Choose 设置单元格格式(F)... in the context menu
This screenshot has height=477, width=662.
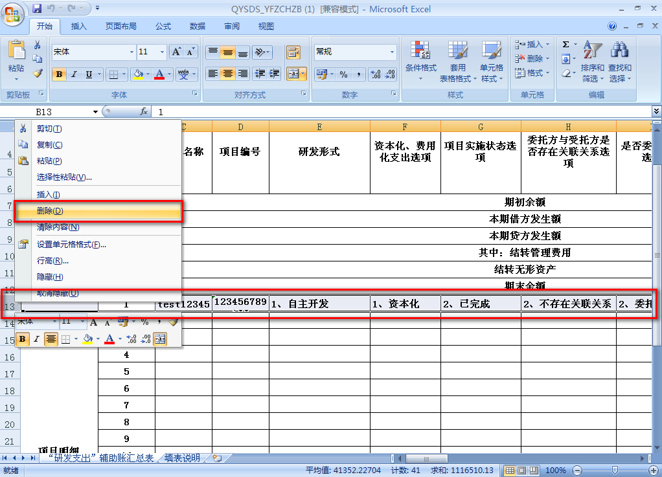coord(98,244)
